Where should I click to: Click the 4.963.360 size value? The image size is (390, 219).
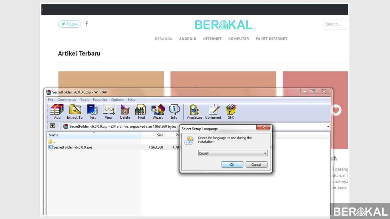click(156, 147)
